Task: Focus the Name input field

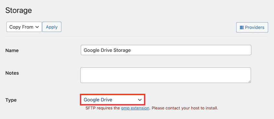Action: [x=166, y=50]
